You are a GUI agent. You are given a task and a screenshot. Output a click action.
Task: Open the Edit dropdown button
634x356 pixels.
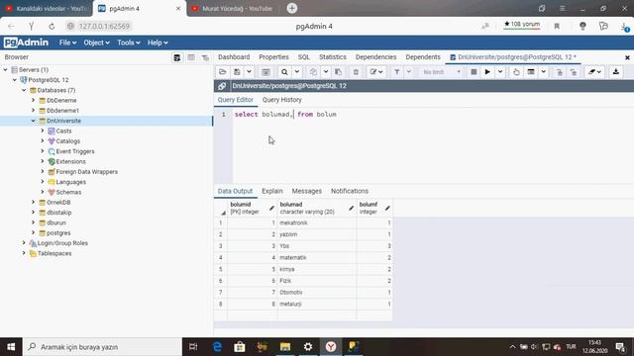point(376,72)
